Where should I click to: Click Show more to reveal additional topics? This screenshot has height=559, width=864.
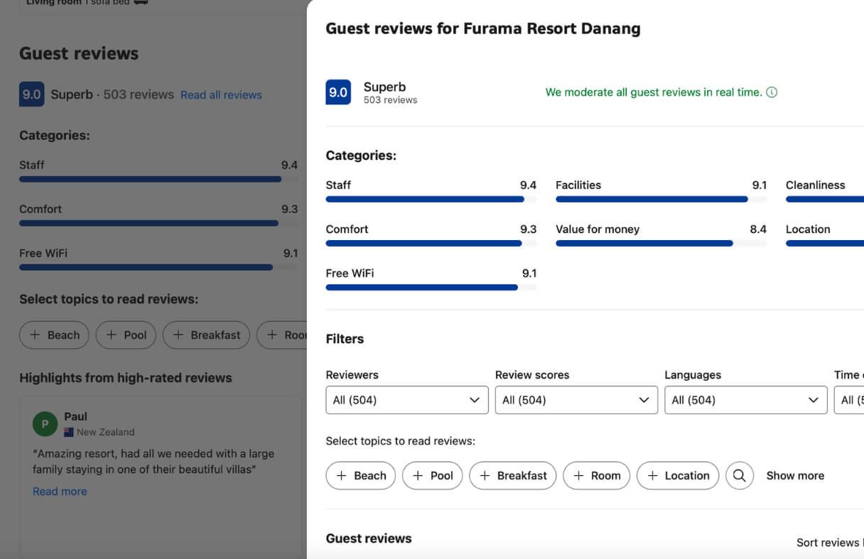coord(795,475)
